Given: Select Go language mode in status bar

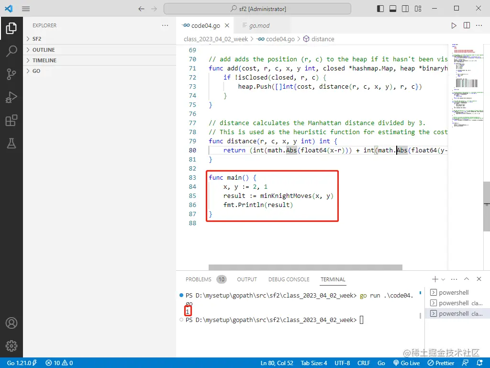Looking at the screenshot, I should click(x=381, y=363).
